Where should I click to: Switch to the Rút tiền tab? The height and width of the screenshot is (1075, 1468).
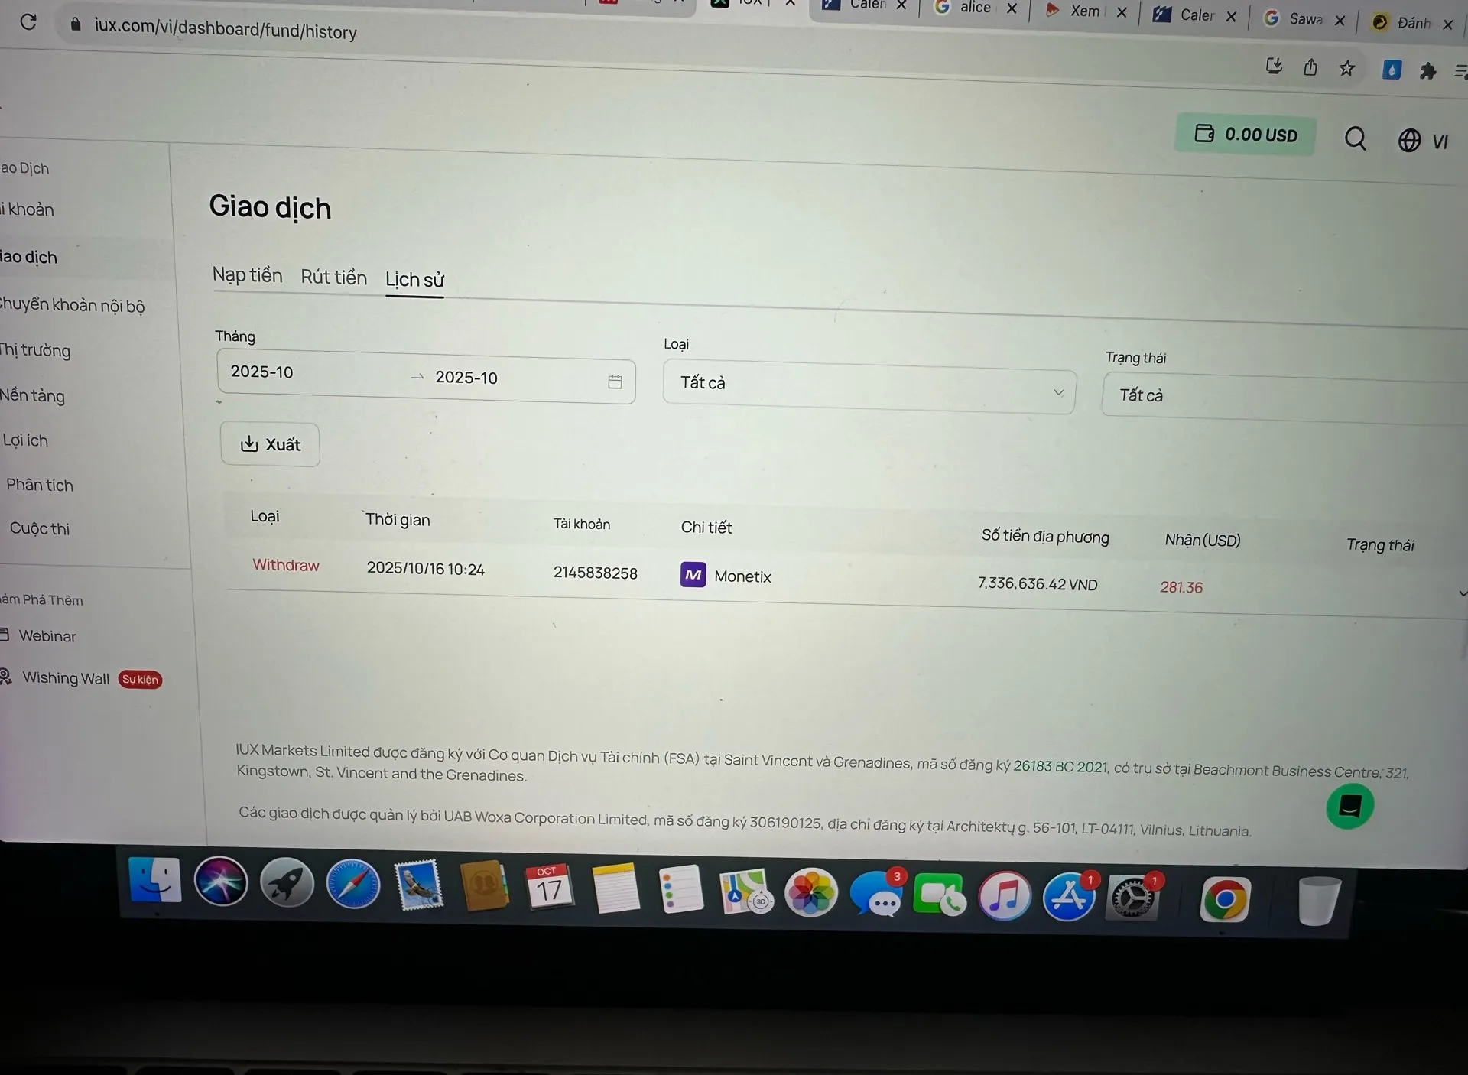click(x=333, y=278)
